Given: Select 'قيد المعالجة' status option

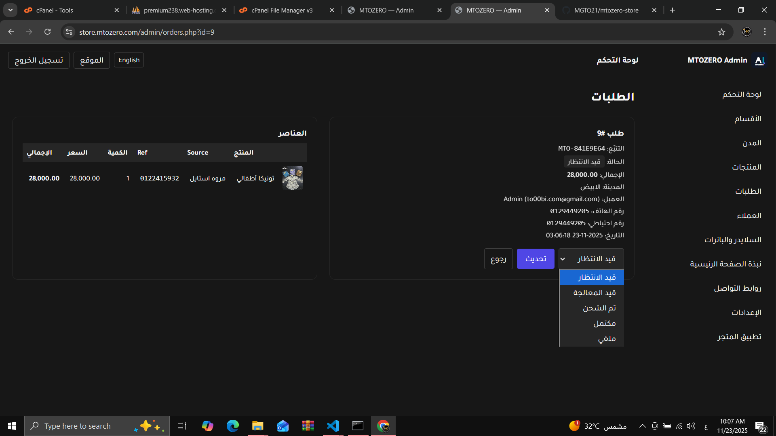Looking at the screenshot, I should click(594, 293).
